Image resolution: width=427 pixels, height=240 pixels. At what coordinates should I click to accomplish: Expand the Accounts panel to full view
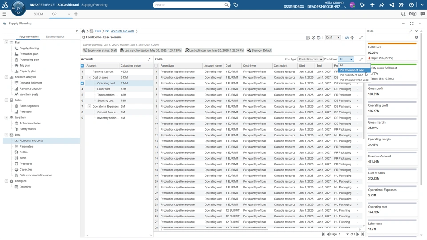(x=149, y=59)
